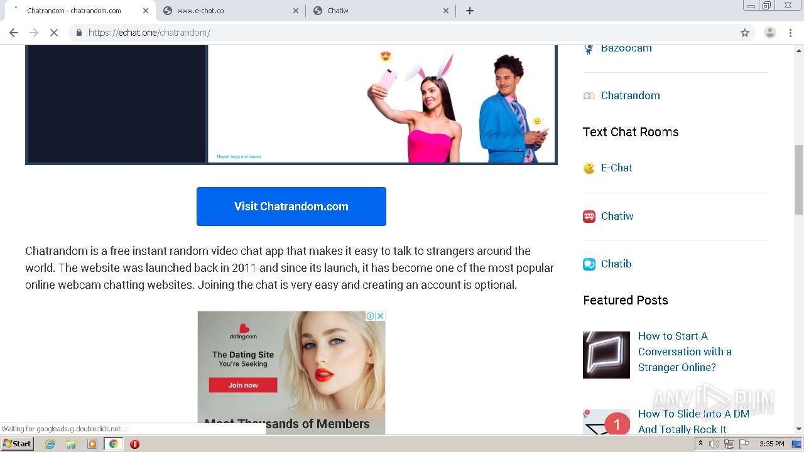Open the Chatiw sidebar link

tap(617, 216)
